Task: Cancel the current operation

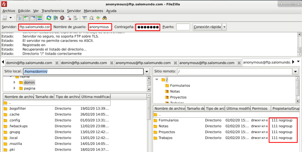Action: pyautogui.click(x=62, y=18)
